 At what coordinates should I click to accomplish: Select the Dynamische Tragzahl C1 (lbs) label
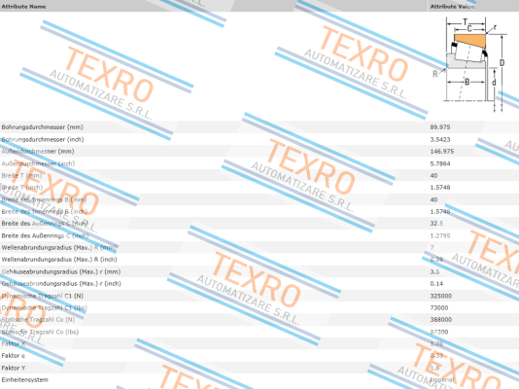44,308
